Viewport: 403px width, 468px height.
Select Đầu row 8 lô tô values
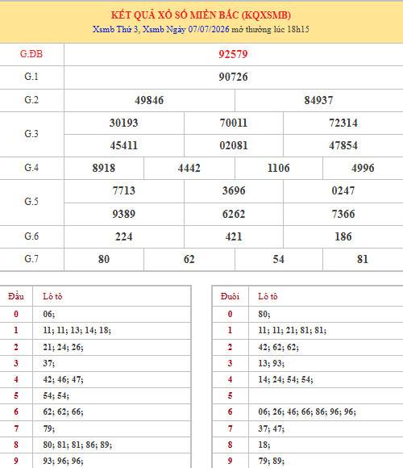coord(77,445)
